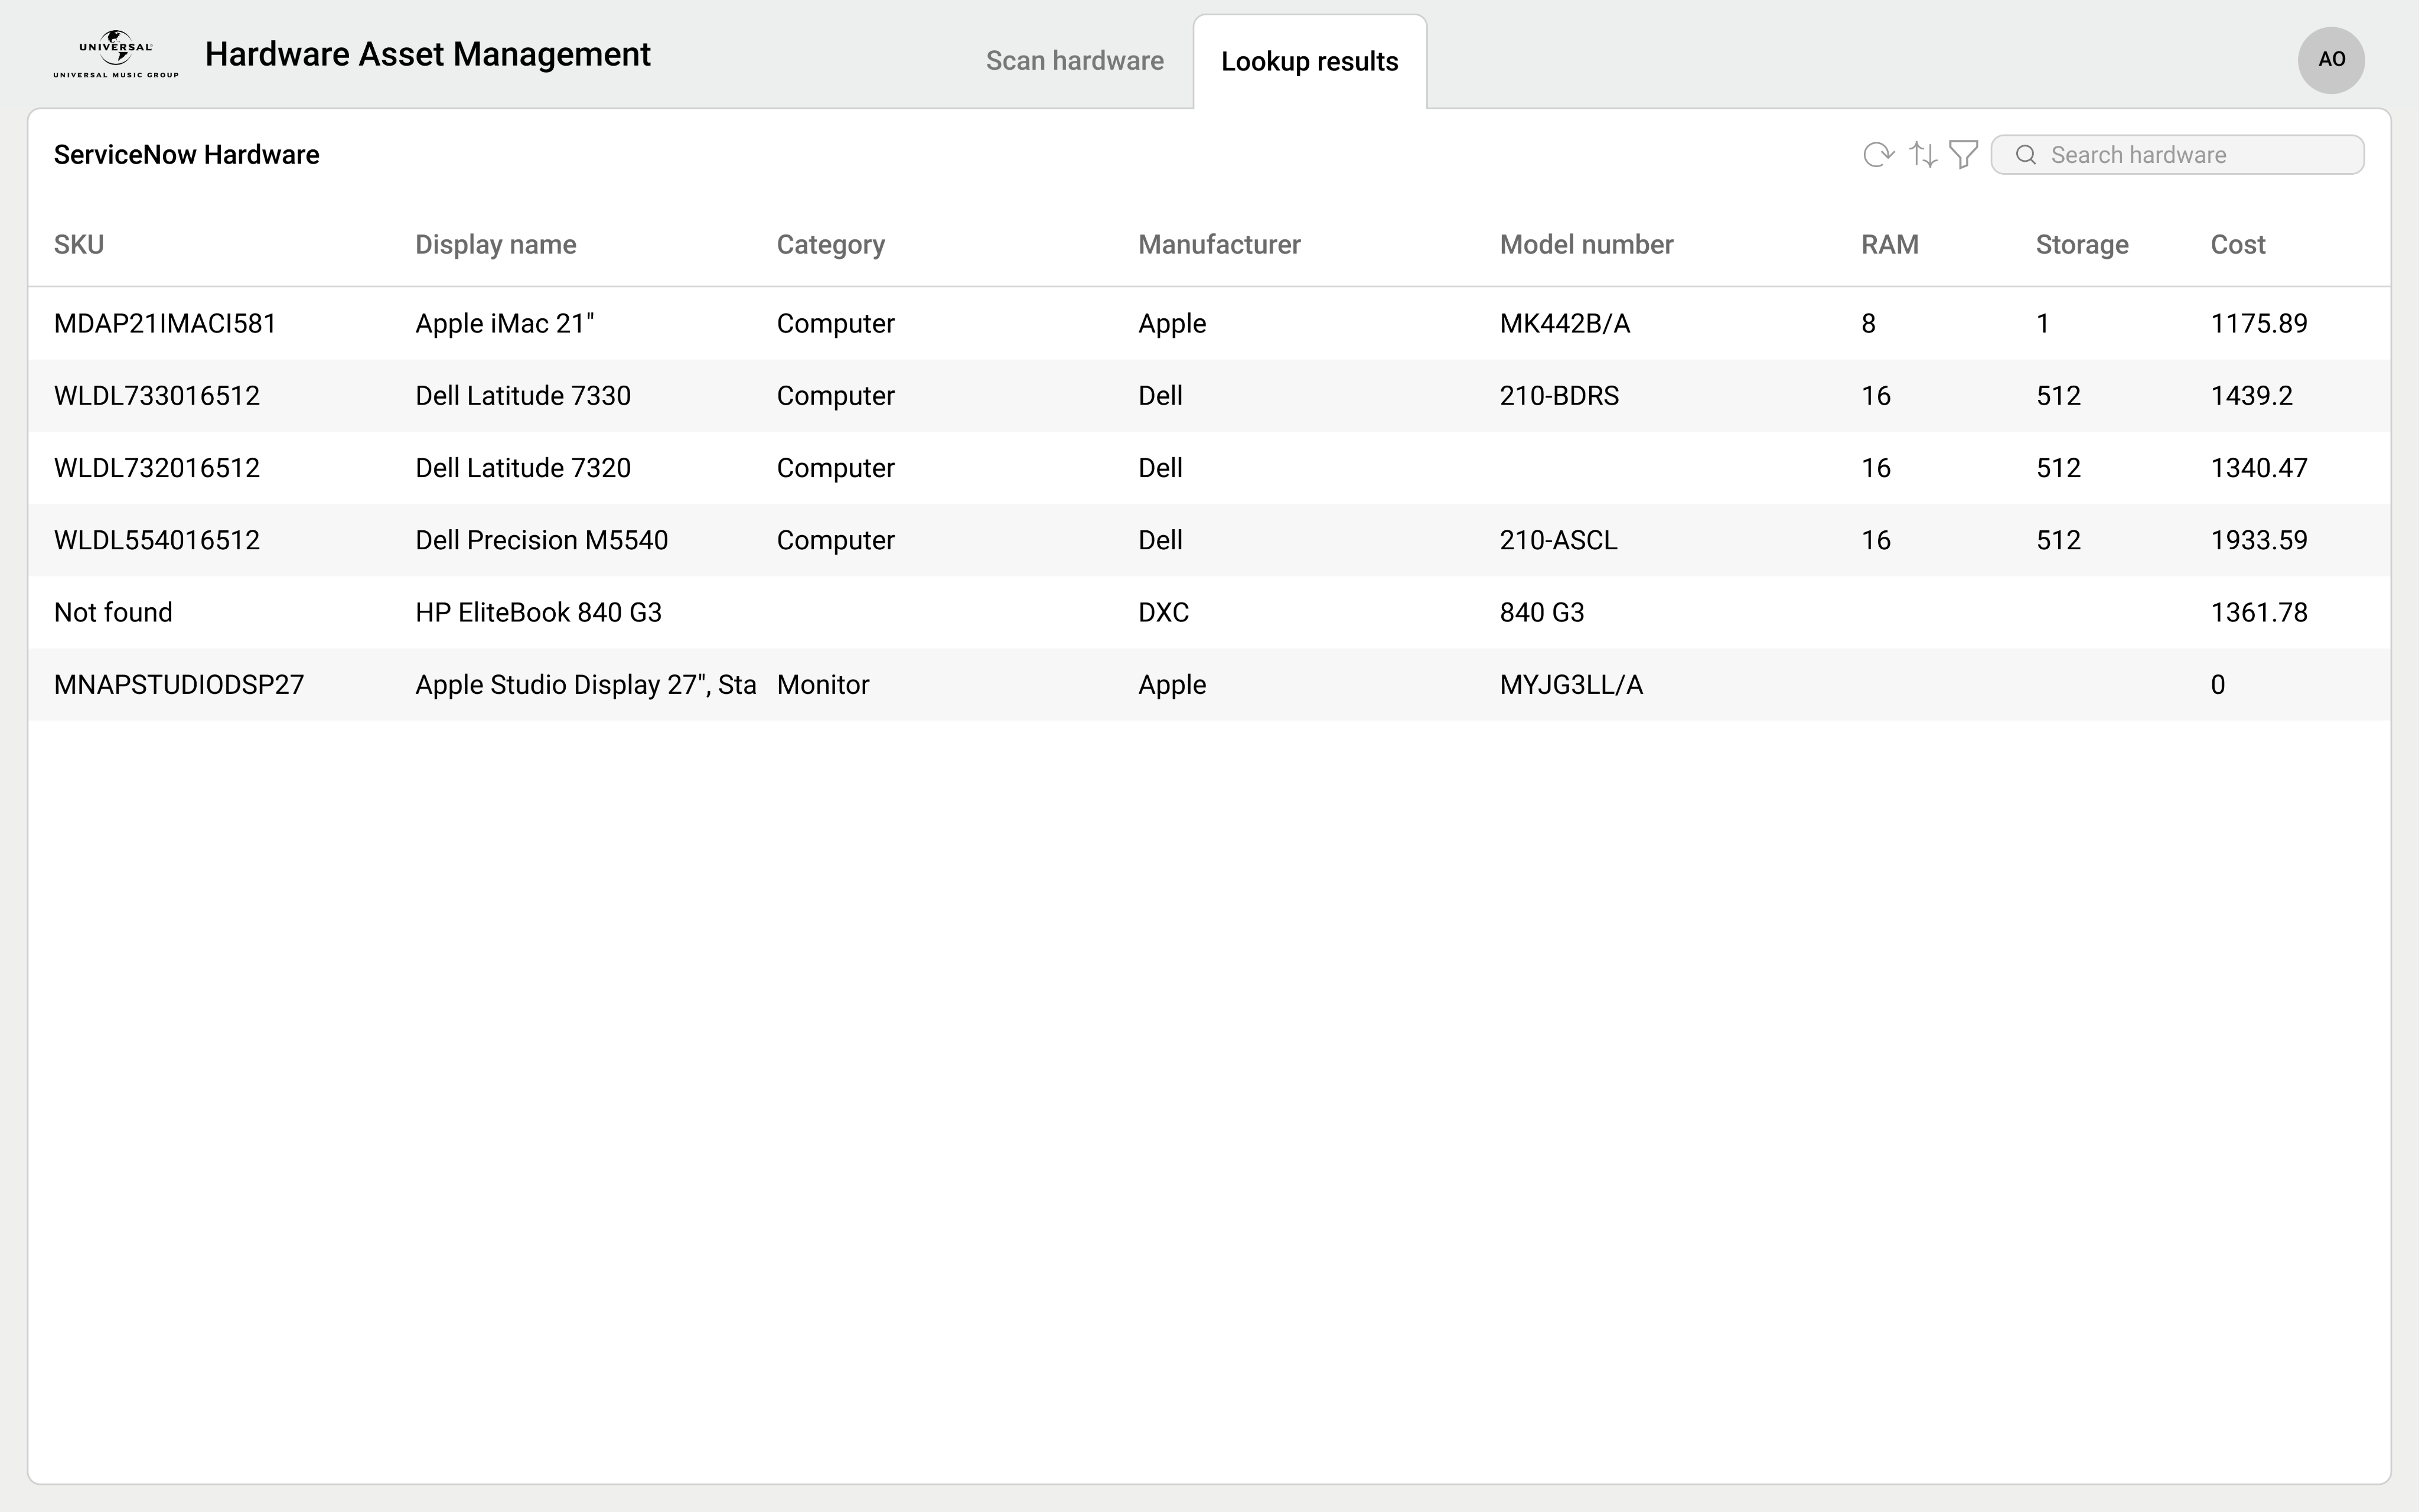2419x1512 pixels.
Task: Click model number 210-ASCL
Action: tap(1559, 540)
